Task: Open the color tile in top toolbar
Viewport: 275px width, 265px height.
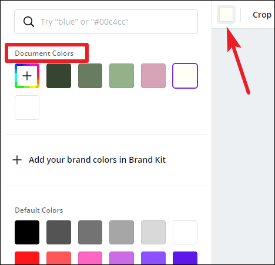Action: point(226,15)
